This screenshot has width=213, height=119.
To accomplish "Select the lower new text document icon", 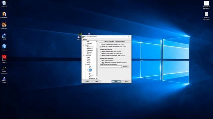I will [206, 16].
